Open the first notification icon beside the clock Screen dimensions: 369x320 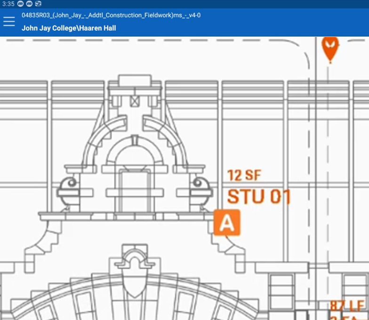pos(21,4)
